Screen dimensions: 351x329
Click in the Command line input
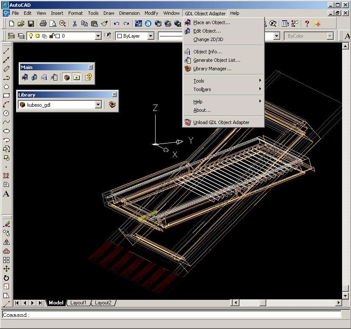tap(171, 315)
